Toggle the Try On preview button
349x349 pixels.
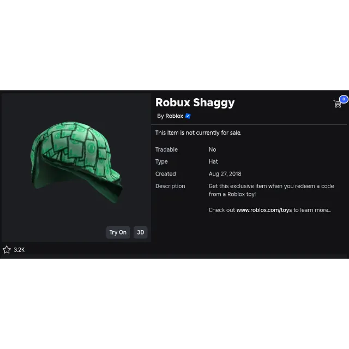(x=118, y=232)
